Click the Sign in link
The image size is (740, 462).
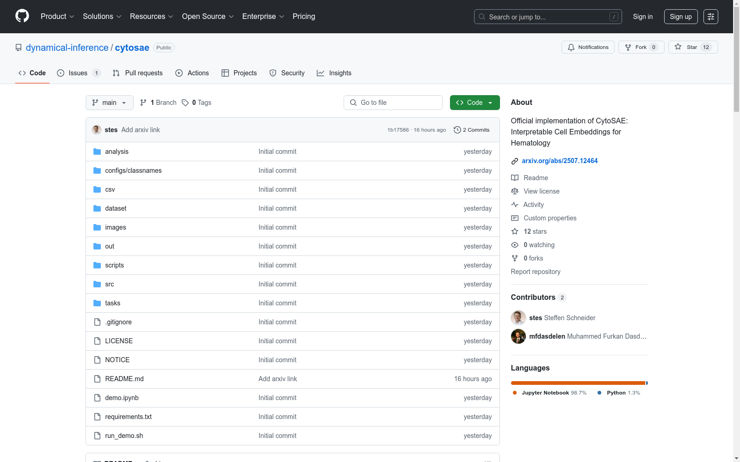643,17
